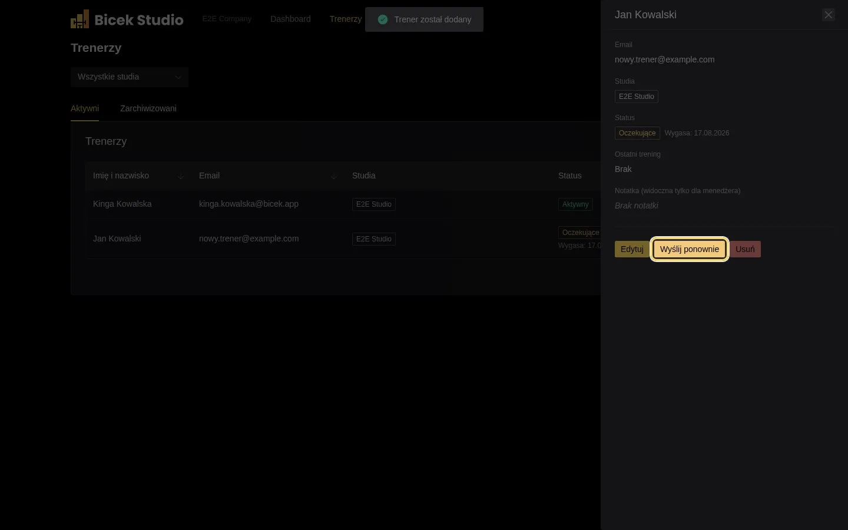Click the Jan Kowalski panel title
This screenshot has height=530, width=848.
(x=645, y=15)
